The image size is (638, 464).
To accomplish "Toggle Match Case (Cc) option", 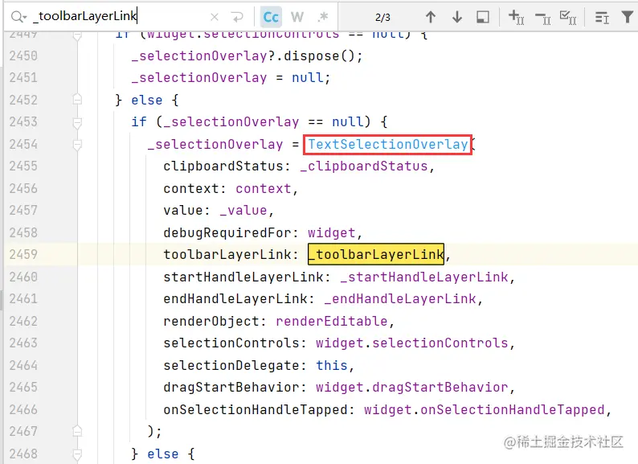I will [271, 17].
